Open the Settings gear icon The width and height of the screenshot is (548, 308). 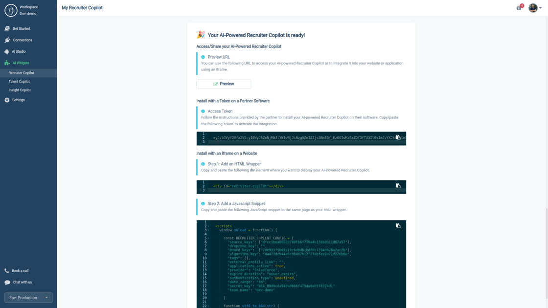point(6,100)
